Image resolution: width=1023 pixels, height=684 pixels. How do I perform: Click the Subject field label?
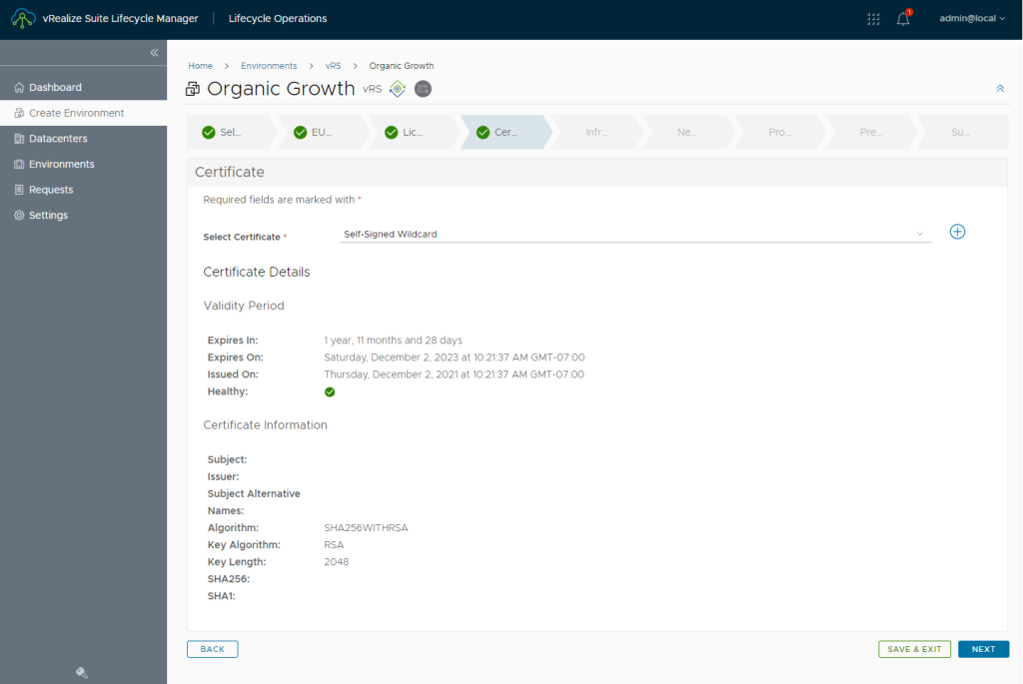[x=227, y=459]
